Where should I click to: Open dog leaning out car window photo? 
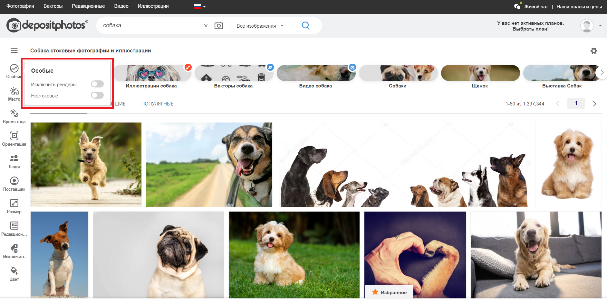point(209,165)
